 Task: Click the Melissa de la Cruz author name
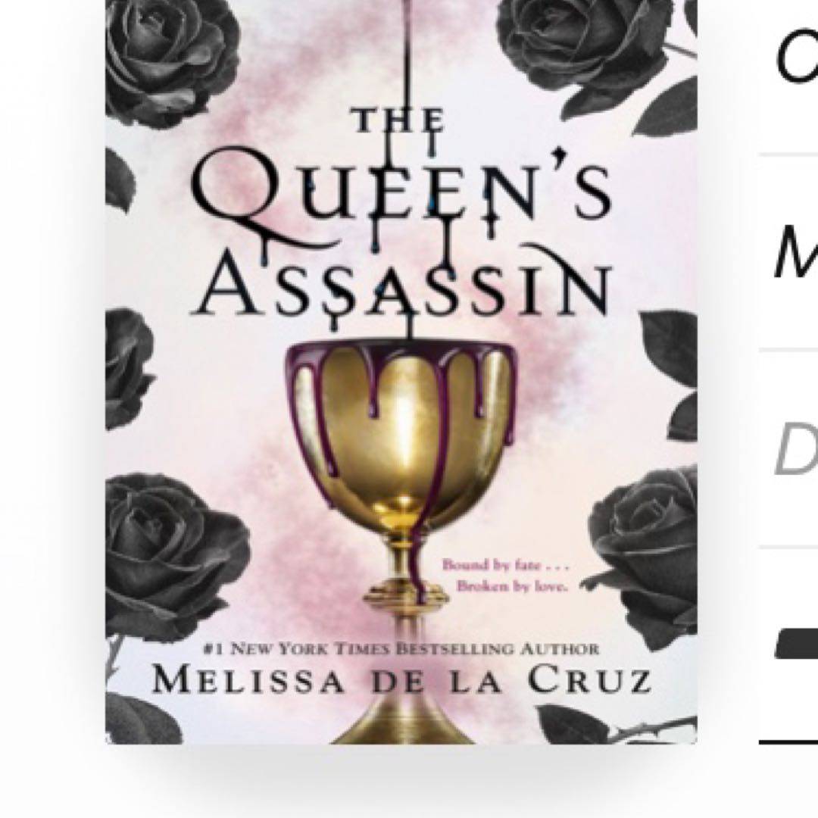pos(401,682)
